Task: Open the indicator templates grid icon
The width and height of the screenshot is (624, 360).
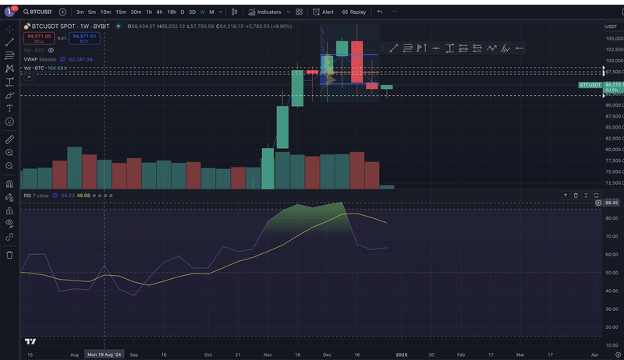Action: pos(300,12)
